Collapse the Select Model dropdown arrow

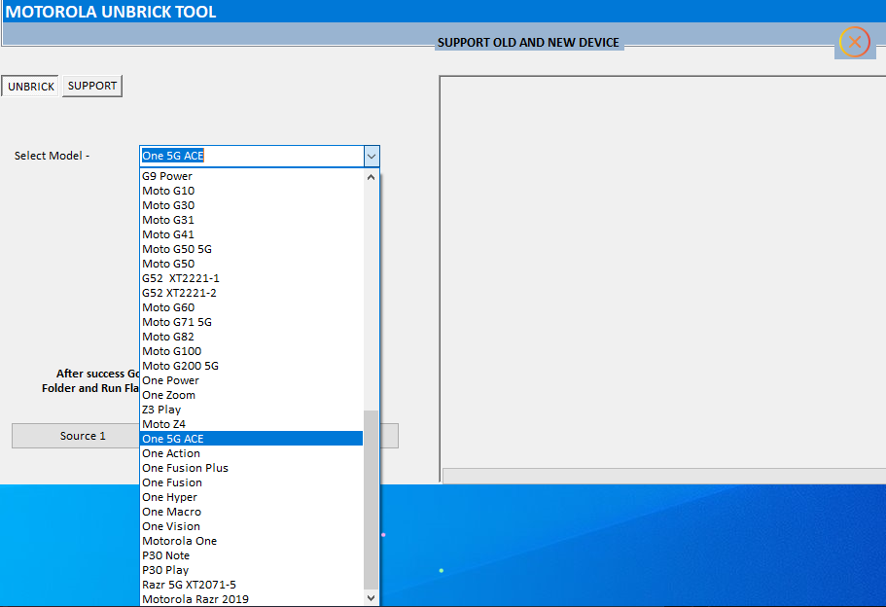372,156
